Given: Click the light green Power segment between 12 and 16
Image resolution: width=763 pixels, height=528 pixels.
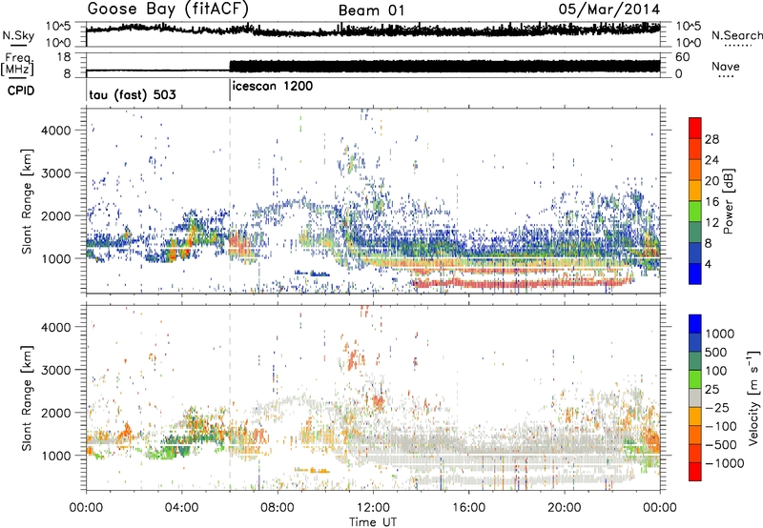Looking at the screenshot, I should pyautogui.click(x=695, y=212).
